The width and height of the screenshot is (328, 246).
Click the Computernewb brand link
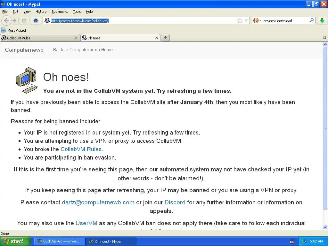[24, 50]
